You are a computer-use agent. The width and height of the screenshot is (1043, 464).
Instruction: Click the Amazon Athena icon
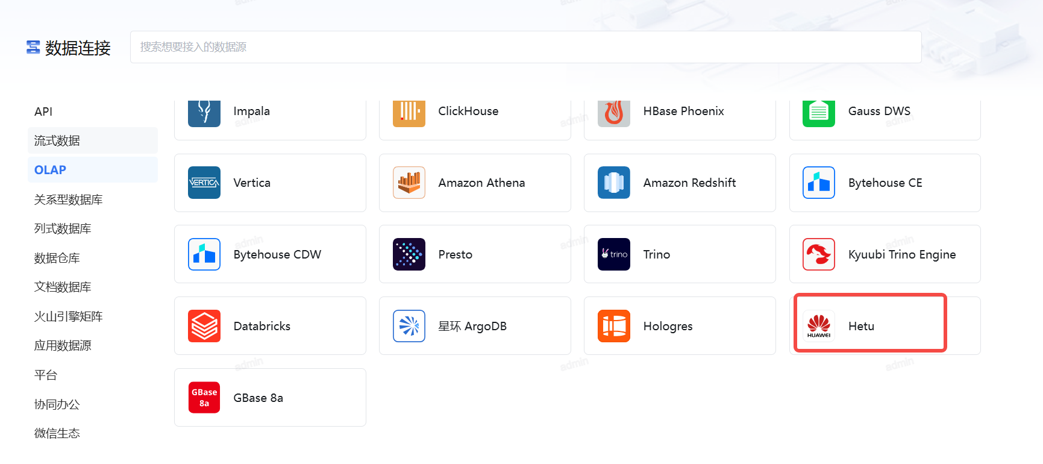click(409, 183)
